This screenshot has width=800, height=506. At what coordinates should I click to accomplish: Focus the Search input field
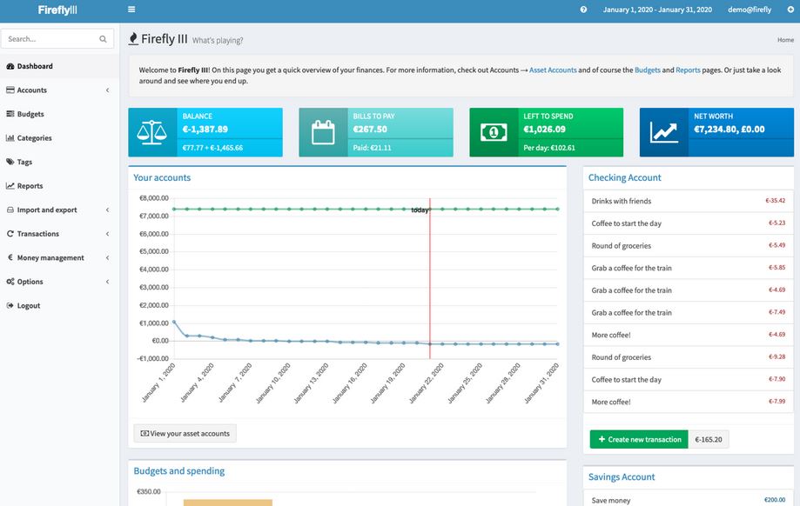51,39
